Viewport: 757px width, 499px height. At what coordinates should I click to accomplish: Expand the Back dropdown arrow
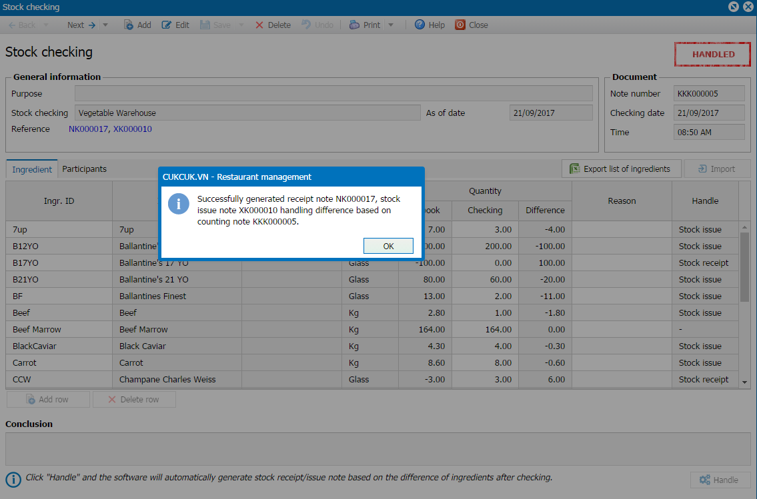46,25
